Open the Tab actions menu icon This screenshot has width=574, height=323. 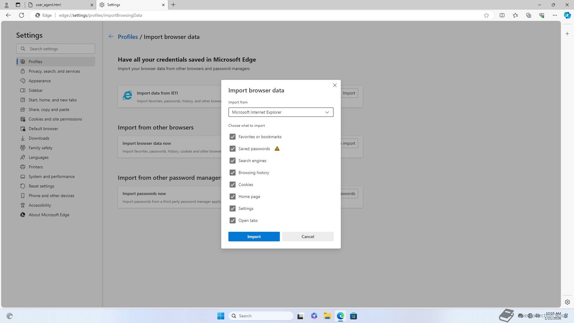click(x=18, y=5)
